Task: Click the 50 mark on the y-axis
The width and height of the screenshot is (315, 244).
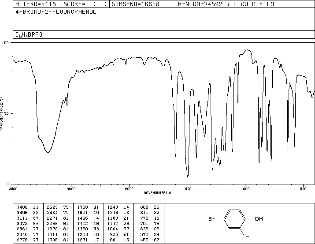Action: point(7,113)
